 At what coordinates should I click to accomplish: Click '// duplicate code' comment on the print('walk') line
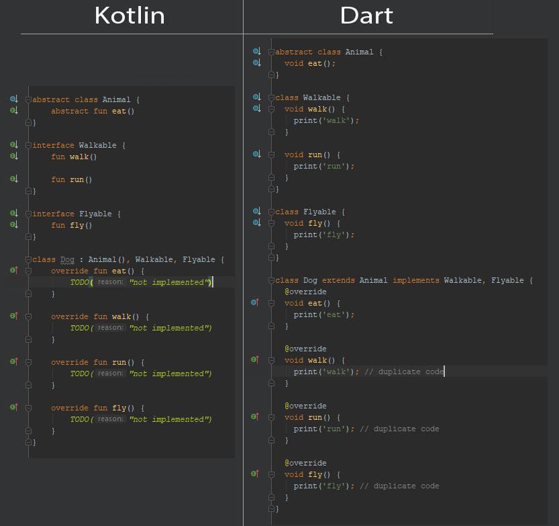[x=404, y=371]
